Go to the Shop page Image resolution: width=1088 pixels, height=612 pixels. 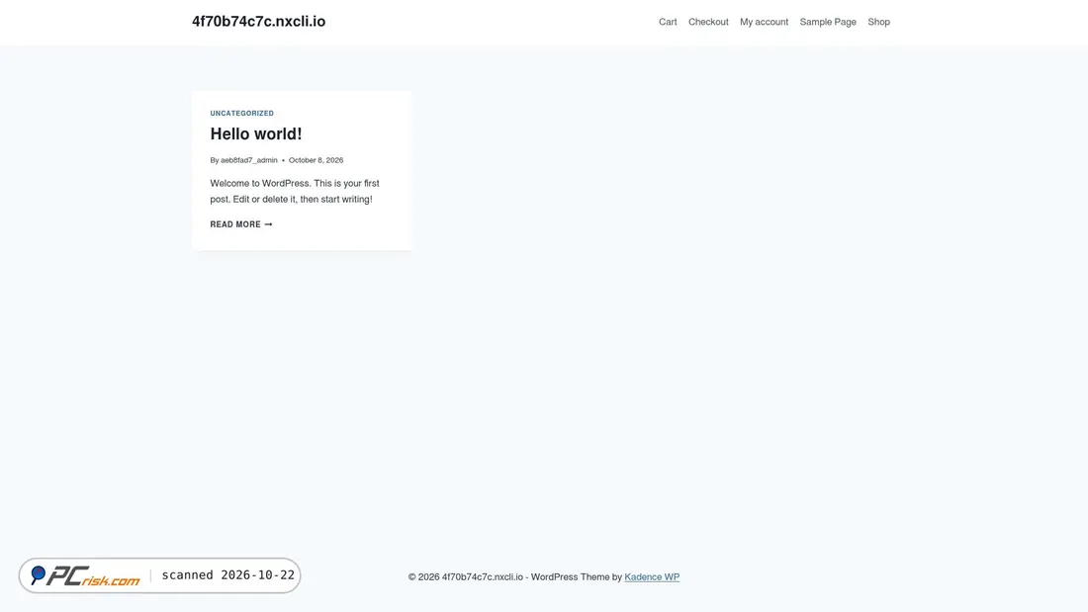878,22
